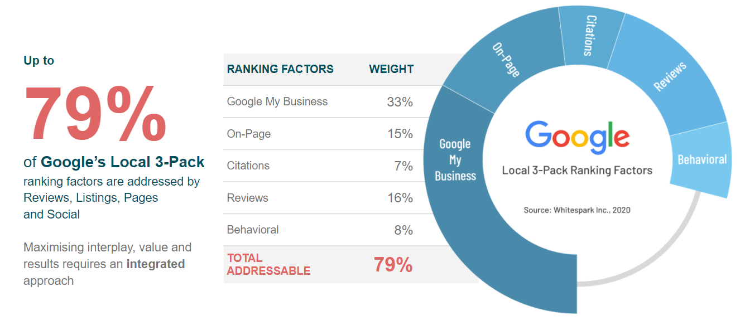This screenshot has height=335, width=745.
Task: Select the Google My Business table row
Action: tap(320, 101)
